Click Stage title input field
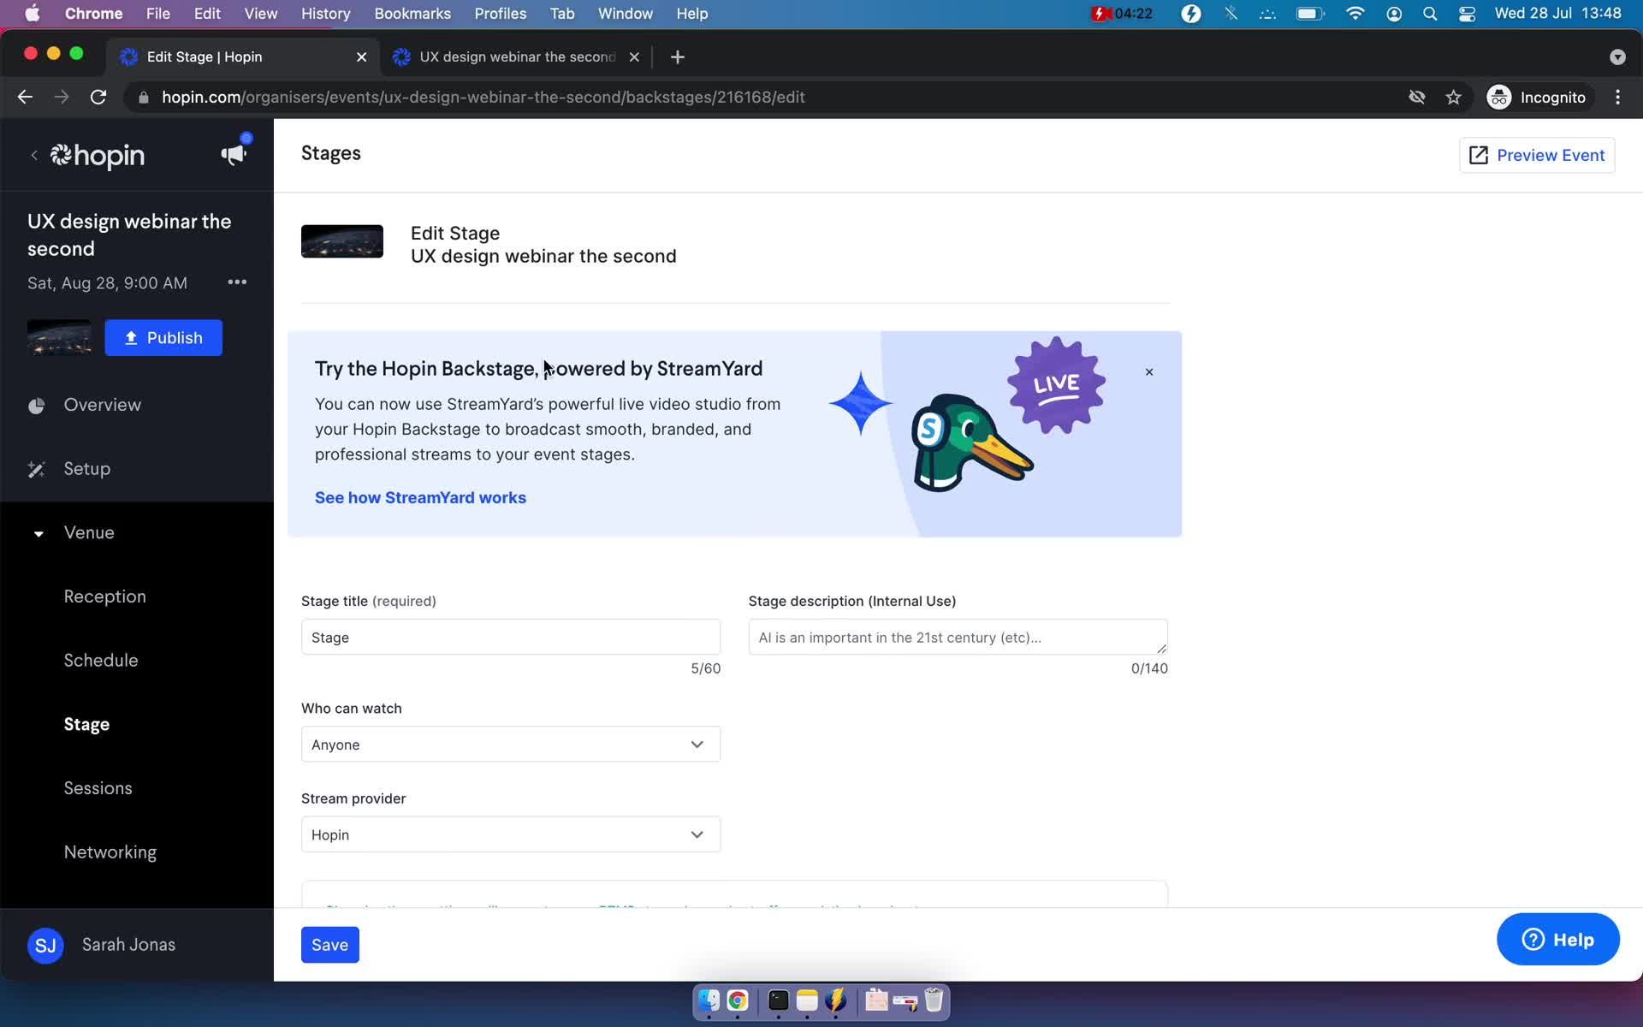This screenshot has width=1643, height=1027. (511, 638)
